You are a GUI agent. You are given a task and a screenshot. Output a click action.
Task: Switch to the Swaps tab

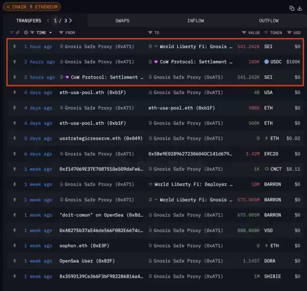point(122,21)
